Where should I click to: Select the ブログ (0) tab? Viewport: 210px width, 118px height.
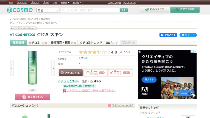[128, 43]
